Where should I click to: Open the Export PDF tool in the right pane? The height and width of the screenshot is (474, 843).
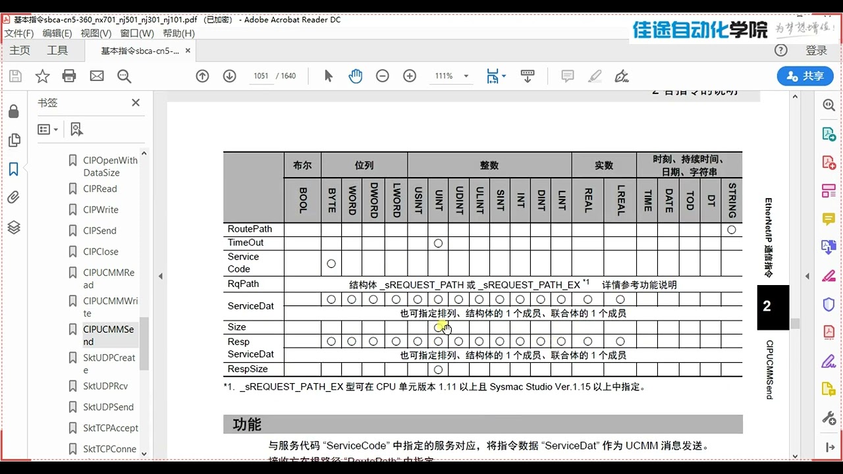pyautogui.click(x=829, y=134)
